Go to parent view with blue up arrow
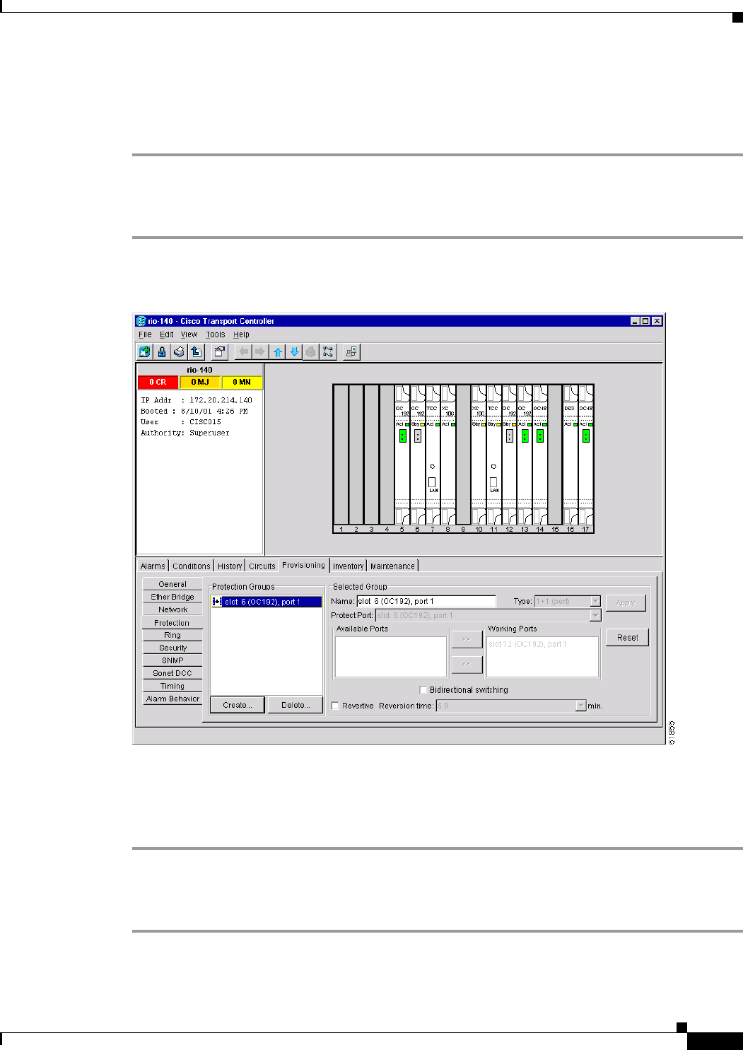This screenshot has width=743, height=1050. click(x=277, y=351)
